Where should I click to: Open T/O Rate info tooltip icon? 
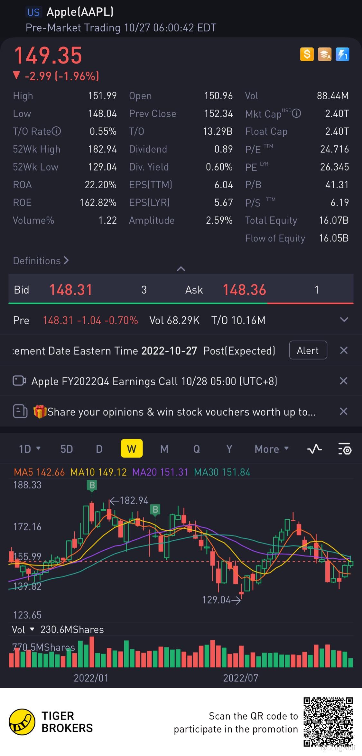click(x=56, y=131)
